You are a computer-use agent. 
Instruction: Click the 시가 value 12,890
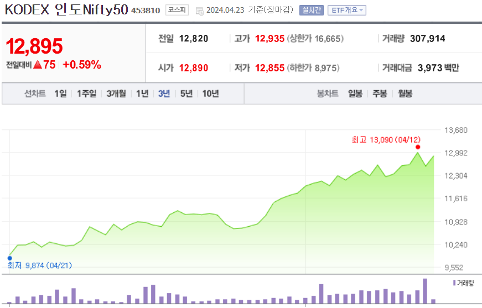(x=194, y=68)
